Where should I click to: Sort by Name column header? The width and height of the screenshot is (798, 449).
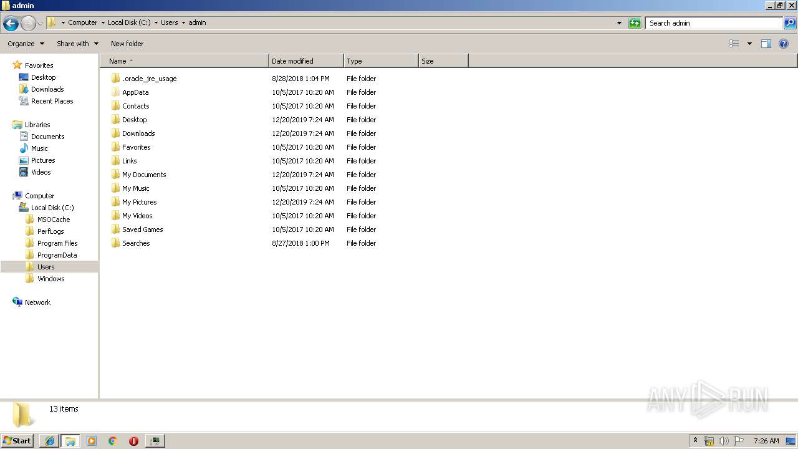coord(185,61)
